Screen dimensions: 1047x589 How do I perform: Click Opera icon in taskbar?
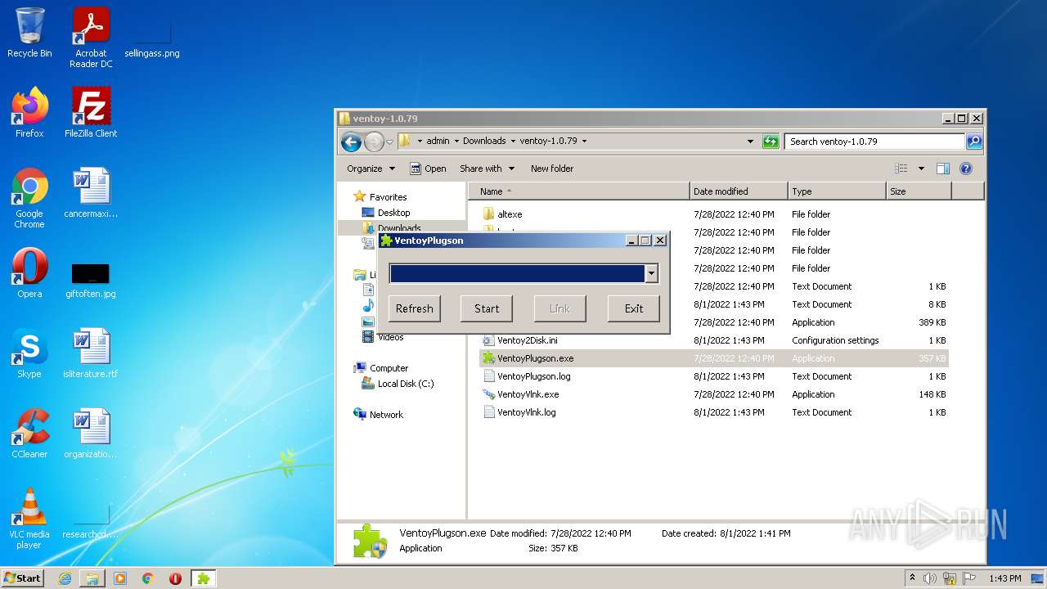coord(175,578)
